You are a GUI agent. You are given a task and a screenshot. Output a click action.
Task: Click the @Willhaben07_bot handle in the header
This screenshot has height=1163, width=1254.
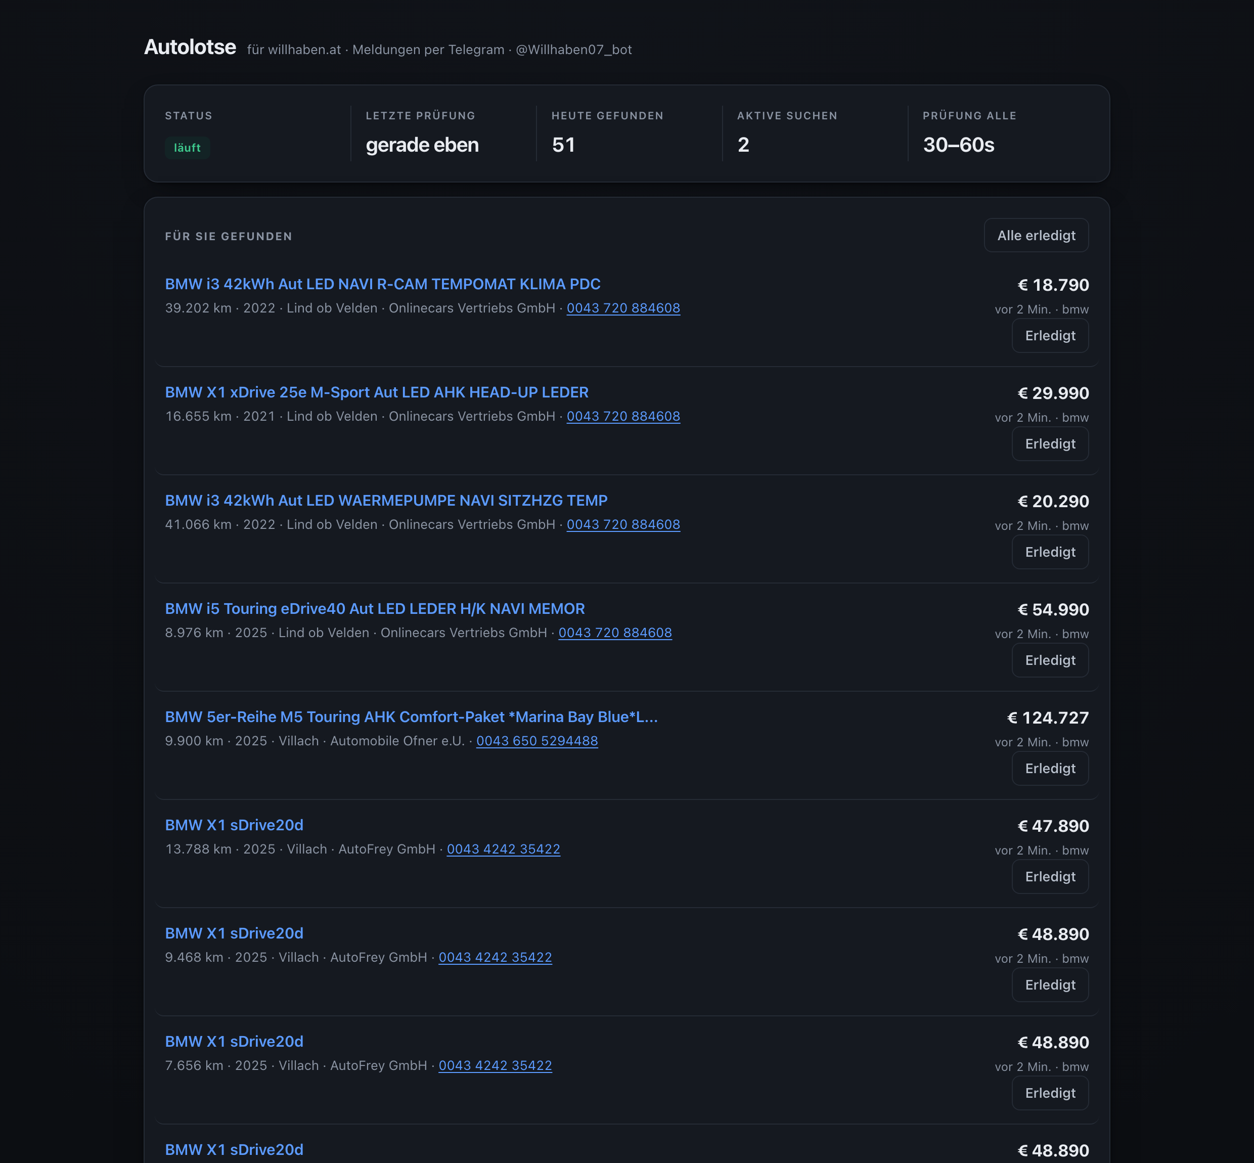(574, 50)
